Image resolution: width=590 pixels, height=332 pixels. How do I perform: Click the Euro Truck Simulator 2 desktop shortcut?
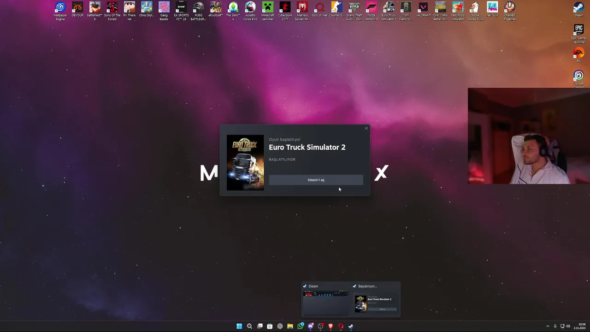point(389,11)
